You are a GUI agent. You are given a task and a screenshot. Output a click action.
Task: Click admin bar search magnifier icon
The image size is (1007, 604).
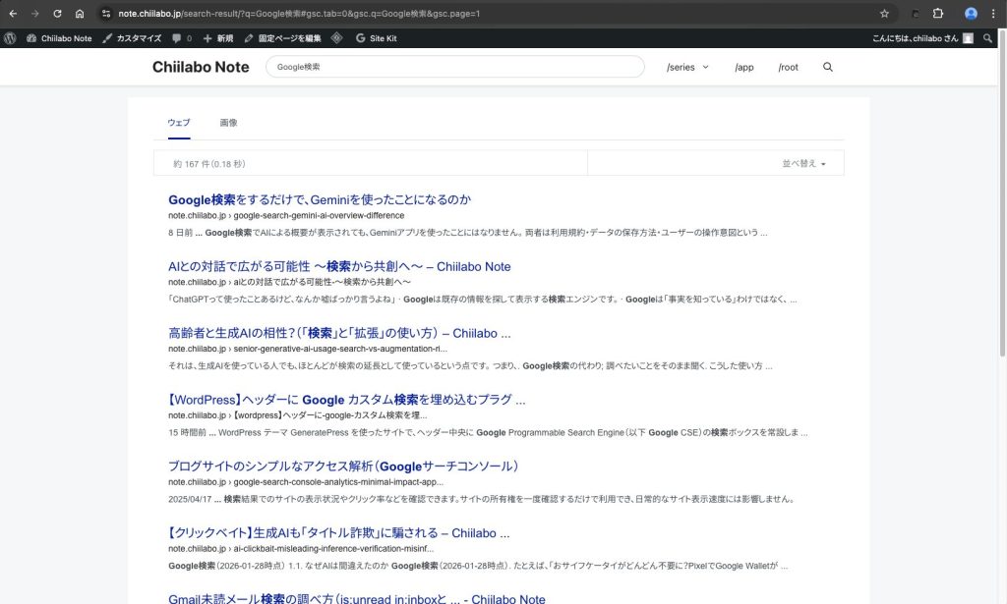click(987, 38)
